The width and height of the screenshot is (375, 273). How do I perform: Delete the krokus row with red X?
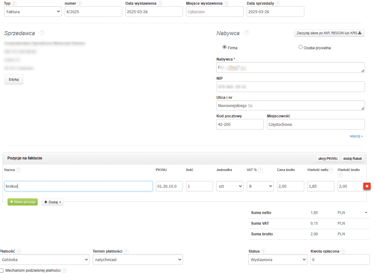[367, 186]
